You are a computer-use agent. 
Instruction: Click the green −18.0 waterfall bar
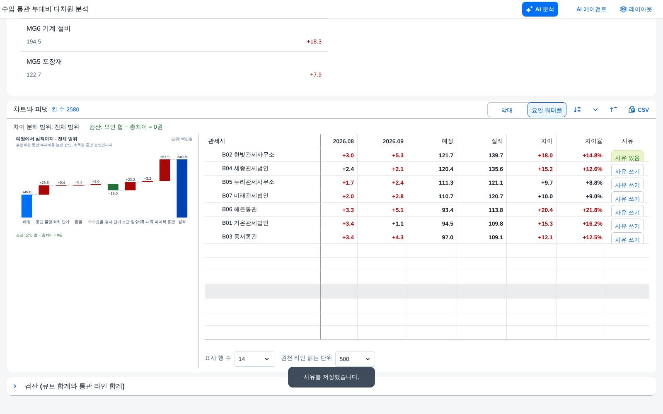pos(113,187)
